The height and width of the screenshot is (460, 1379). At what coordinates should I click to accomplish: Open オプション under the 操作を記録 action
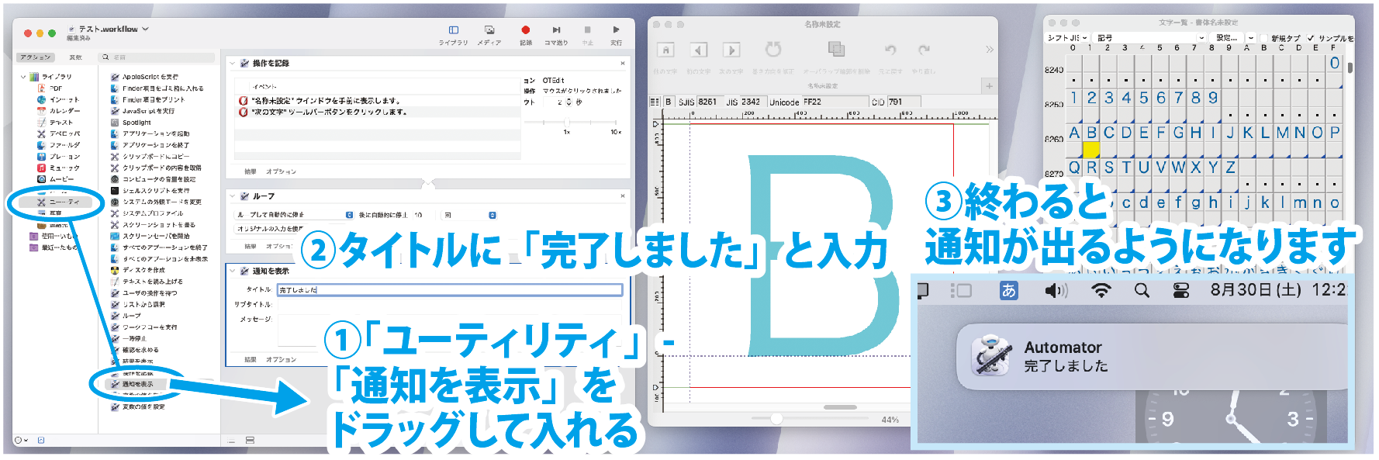click(282, 171)
